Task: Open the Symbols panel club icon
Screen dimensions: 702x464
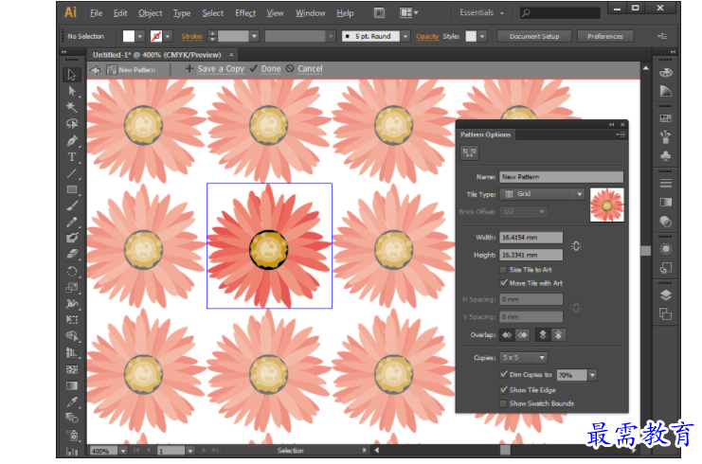Action: click(x=666, y=155)
